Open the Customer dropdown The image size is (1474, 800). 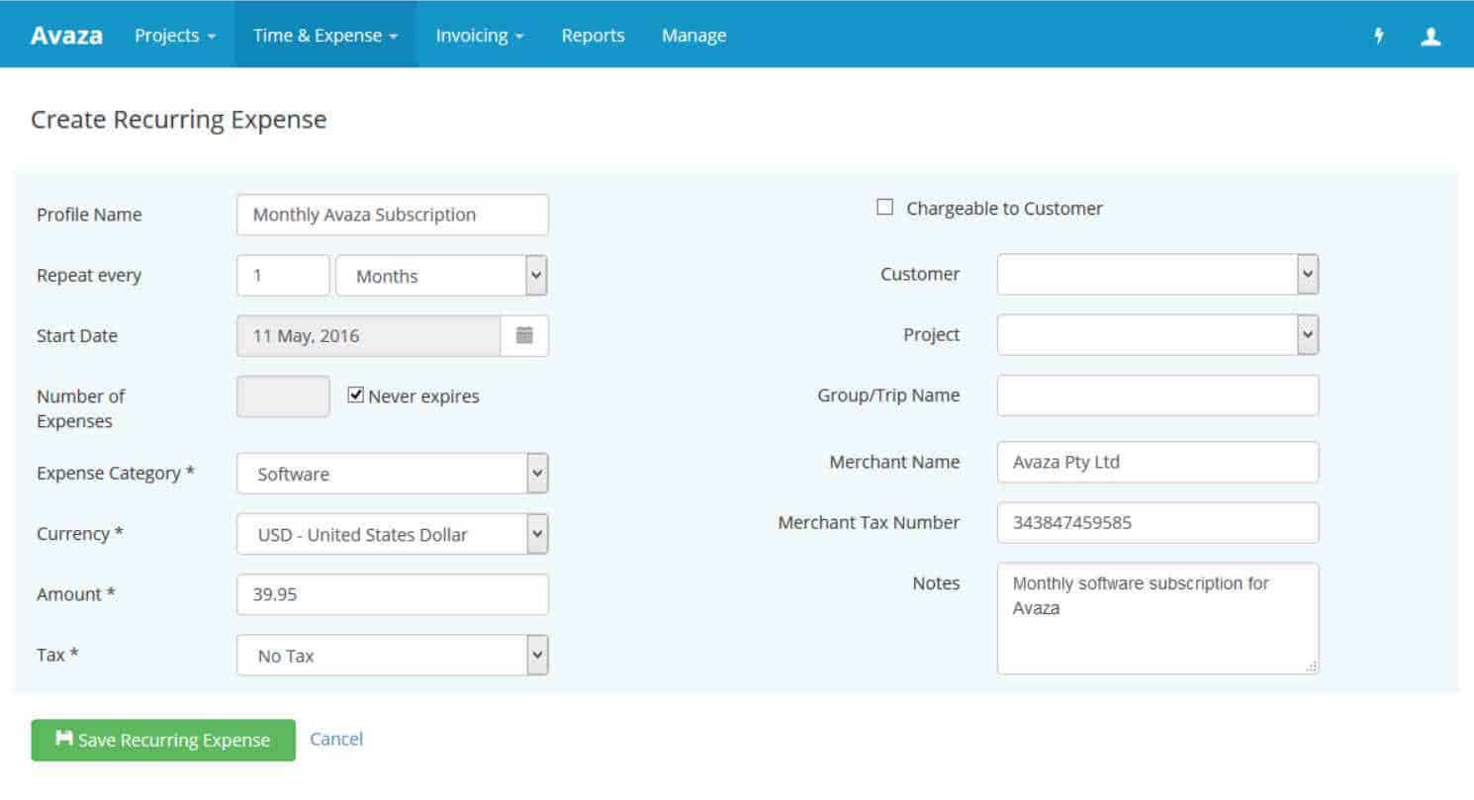tap(1157, 275)
